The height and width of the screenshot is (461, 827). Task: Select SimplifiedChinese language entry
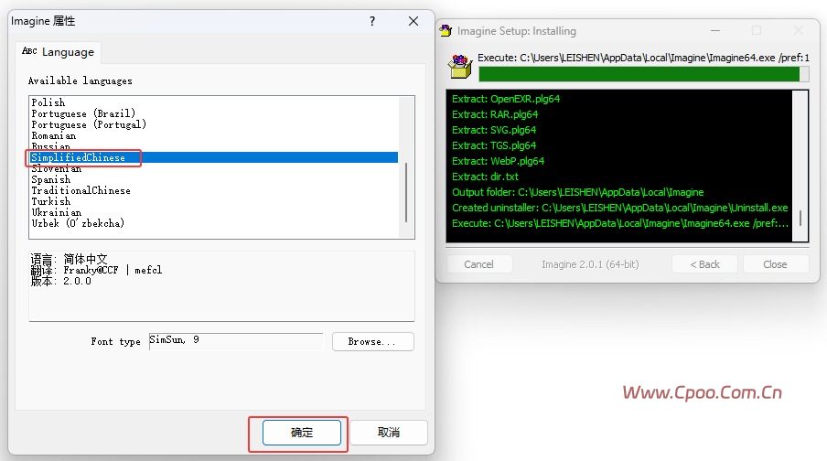pos(214,157)
